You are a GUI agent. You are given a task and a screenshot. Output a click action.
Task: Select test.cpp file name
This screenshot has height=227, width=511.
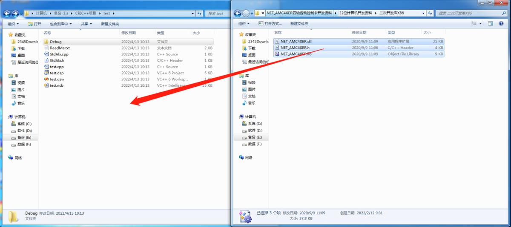57,67
